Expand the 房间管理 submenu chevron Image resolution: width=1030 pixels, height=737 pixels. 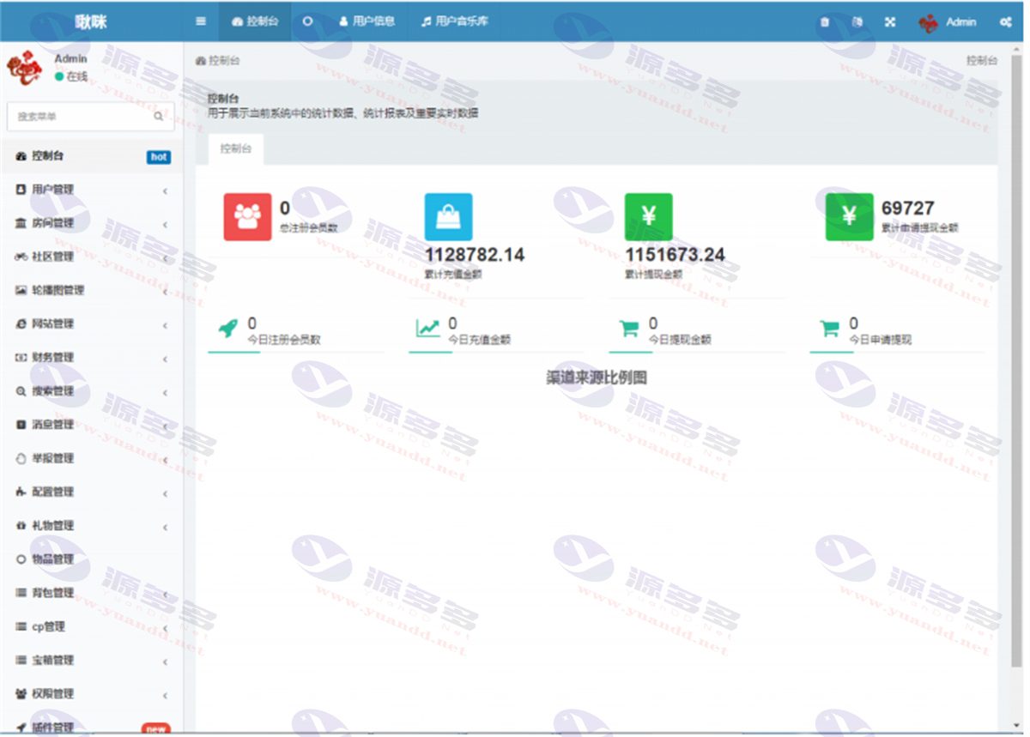click(165, 224)
